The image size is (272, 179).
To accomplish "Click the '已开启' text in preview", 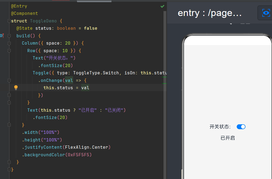I will click(227, 138).
